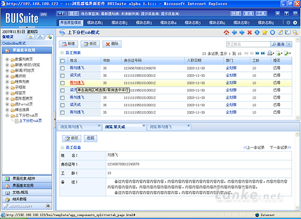This screenshot has width=301, height=219.
Task: Click the 返回 button in detail pane
Action: [x=90, y=138]
